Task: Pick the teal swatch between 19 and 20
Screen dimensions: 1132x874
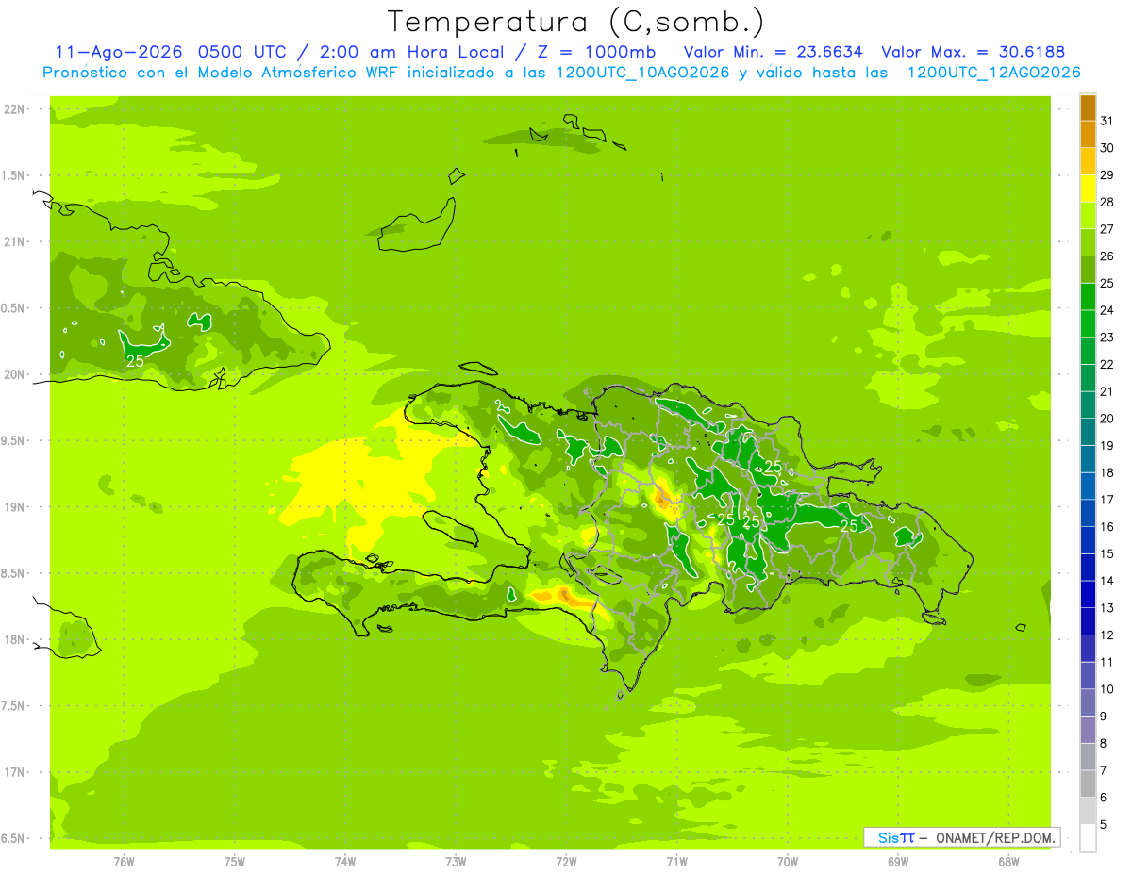Action: [1088, 433]
